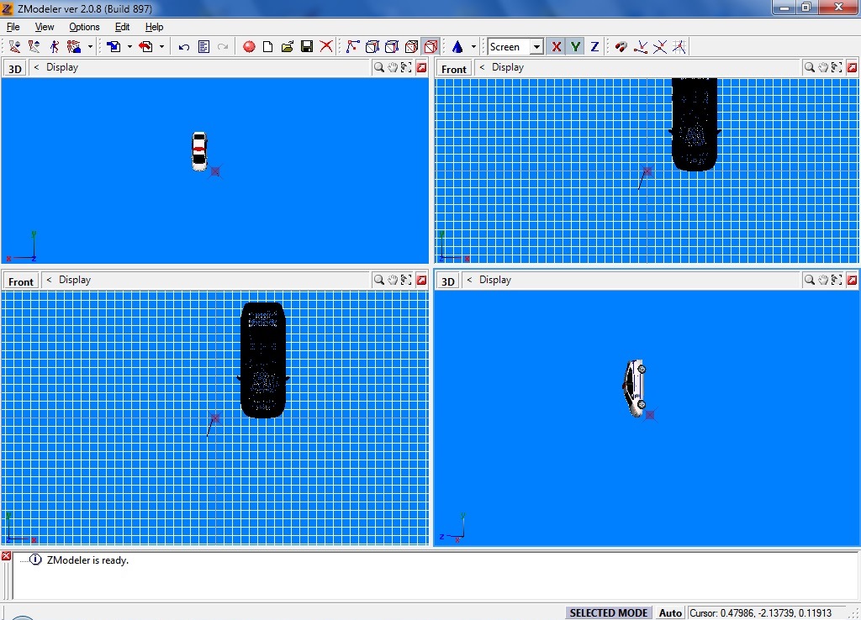
Task: Toggle snap to edge crossing icon
Action: [660, 47]
